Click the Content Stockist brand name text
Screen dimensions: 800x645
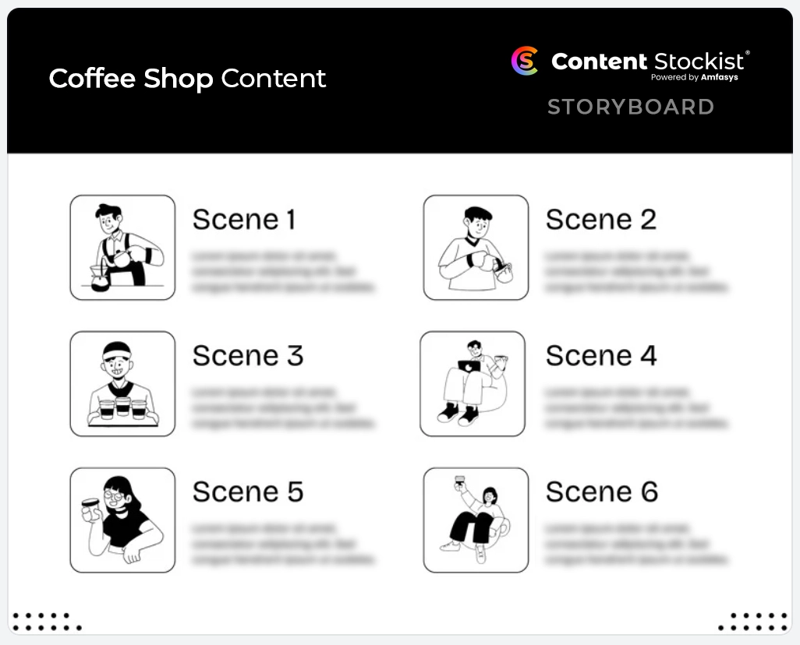click(x=648, y=62)
